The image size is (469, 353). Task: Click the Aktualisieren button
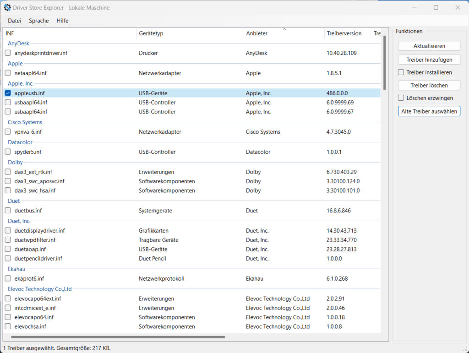pyautogui.click(x=429, y=46)
